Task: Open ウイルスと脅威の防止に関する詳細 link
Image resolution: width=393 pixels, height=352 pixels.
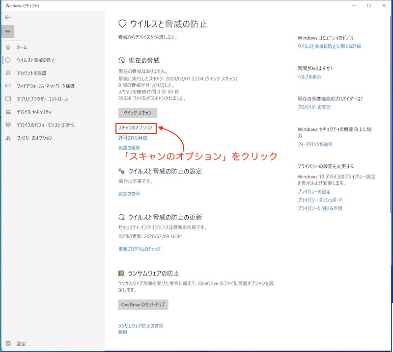Action: (x=329, y=46)
